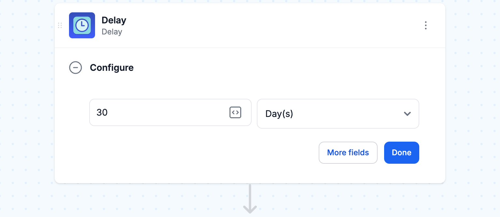Click the gray Delay subtitle text

112,32
